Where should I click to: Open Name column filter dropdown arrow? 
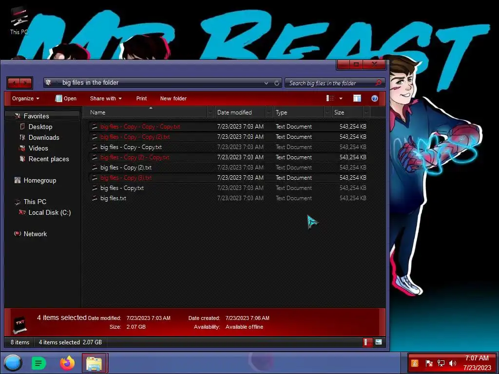tap(211, 112)
